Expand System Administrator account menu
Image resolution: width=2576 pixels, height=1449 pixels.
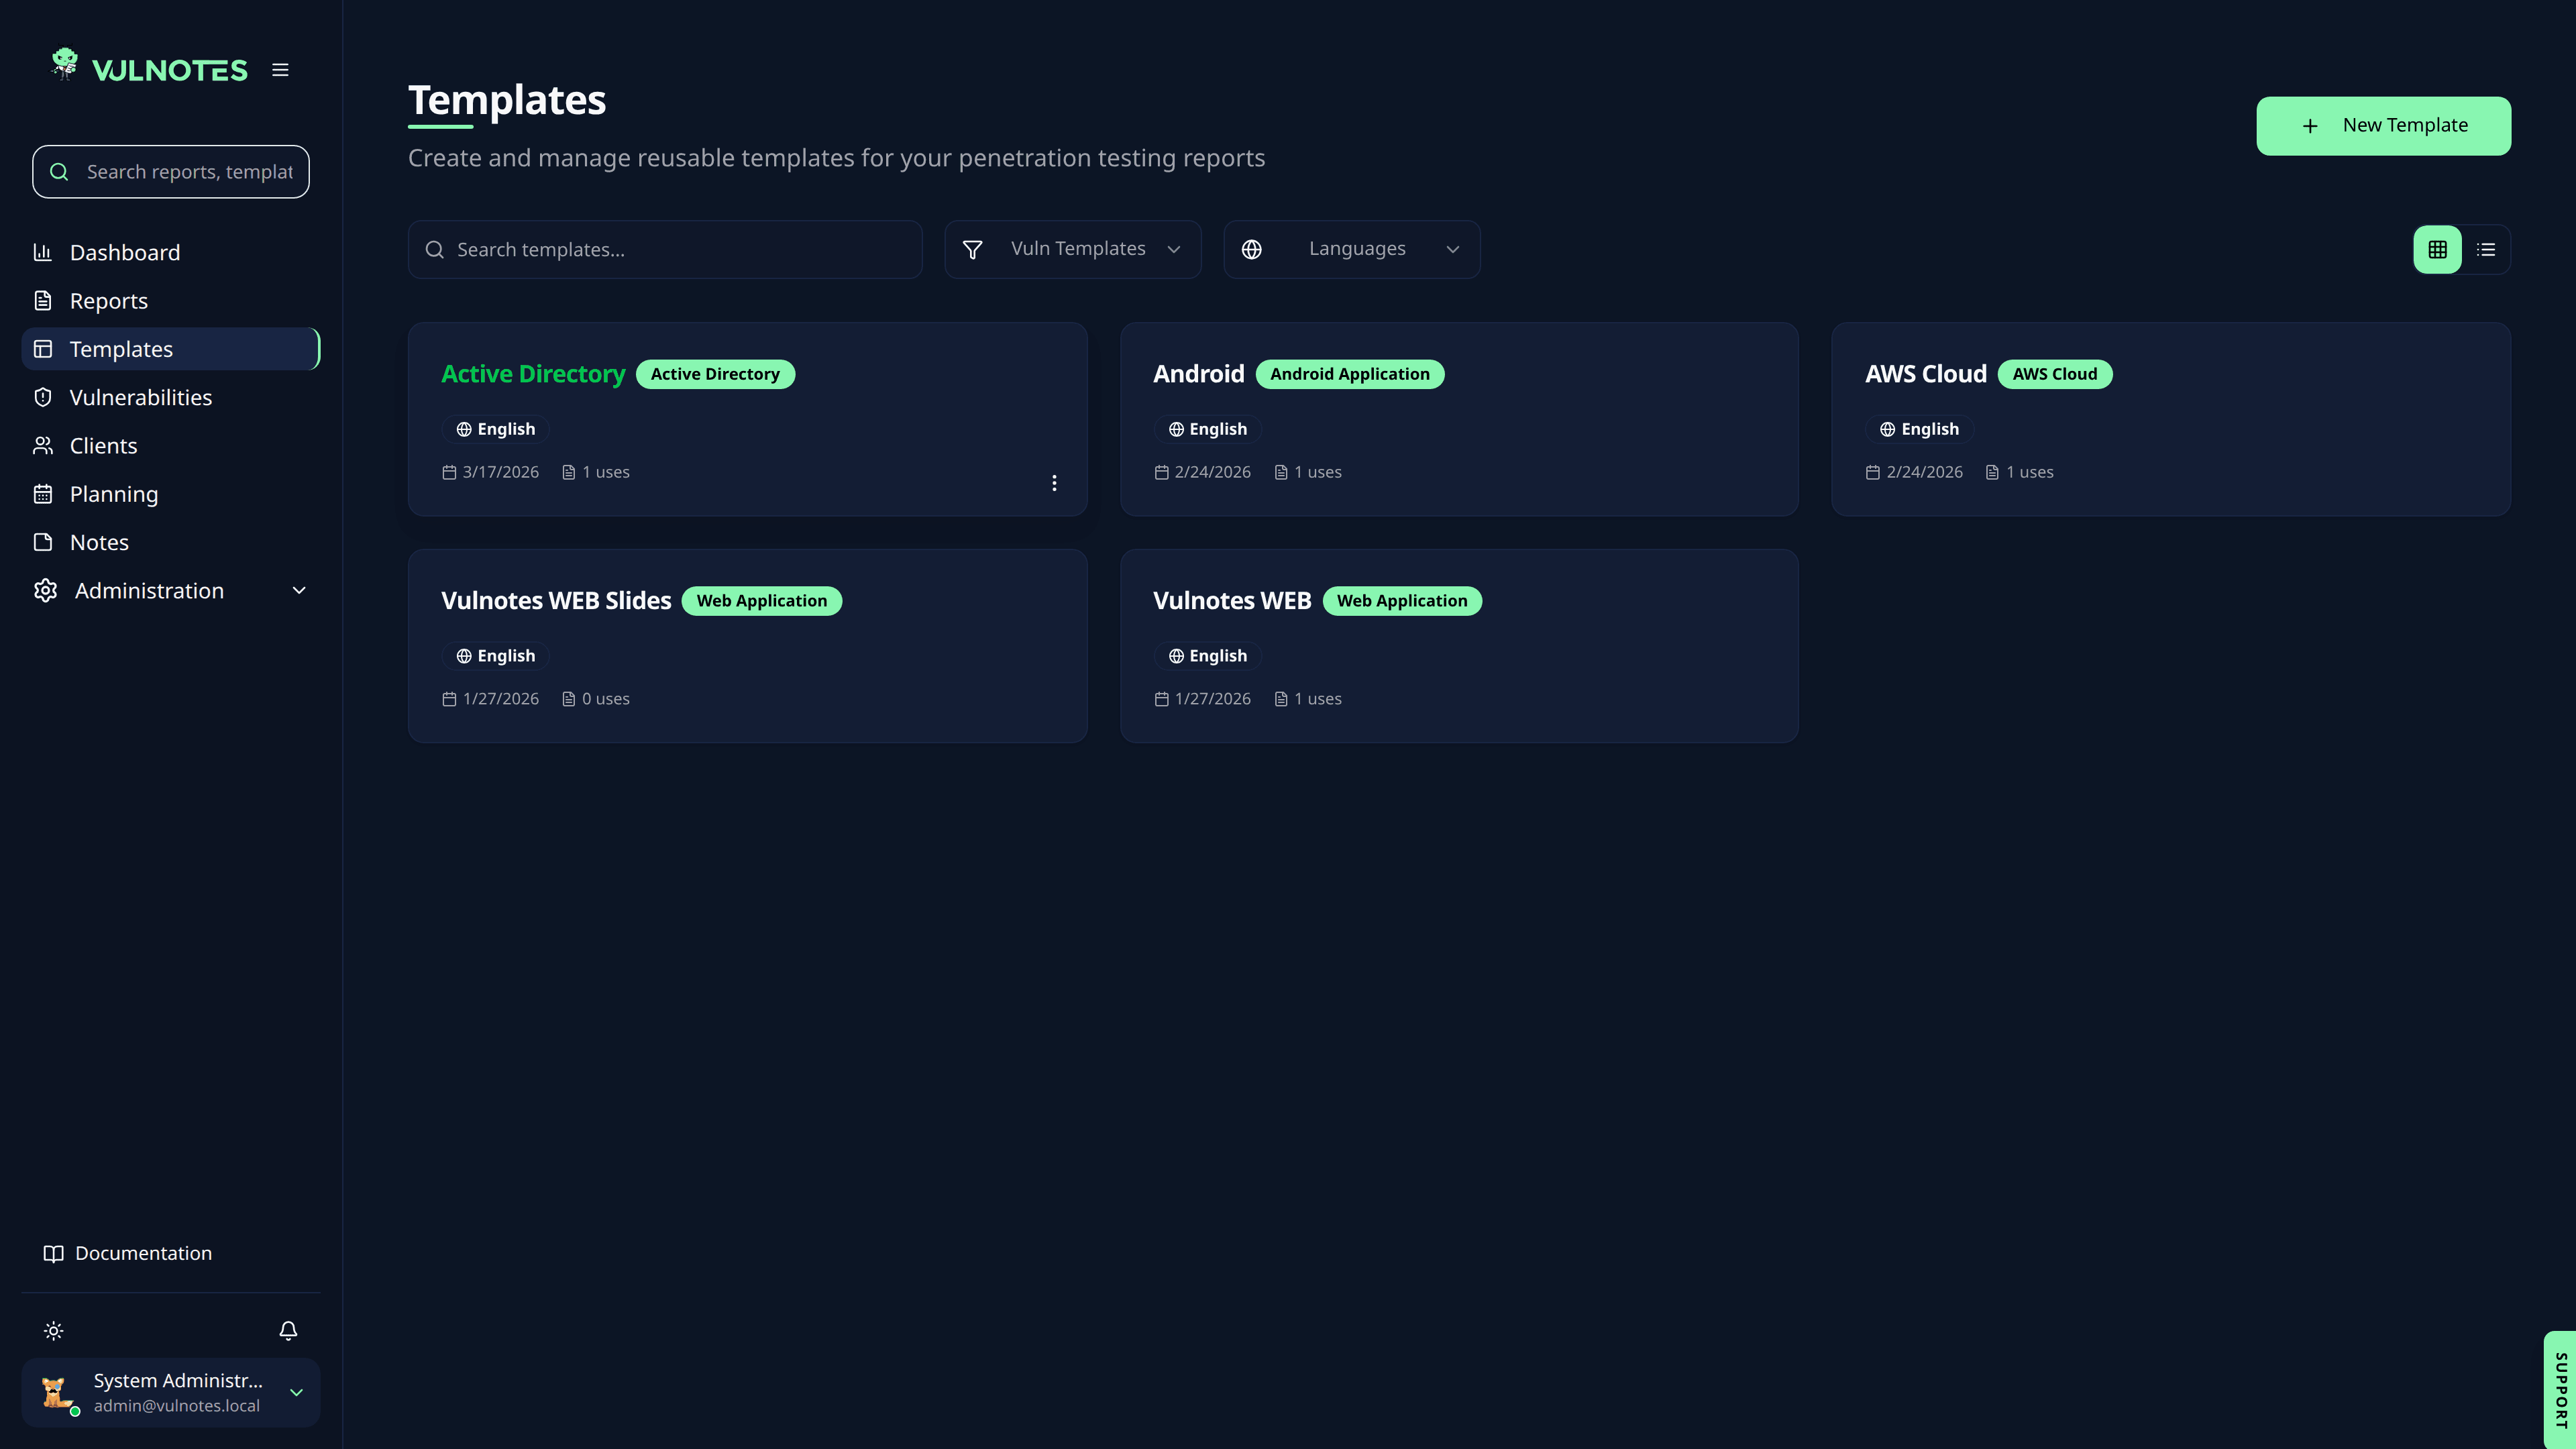click(x=171, y=1392)
